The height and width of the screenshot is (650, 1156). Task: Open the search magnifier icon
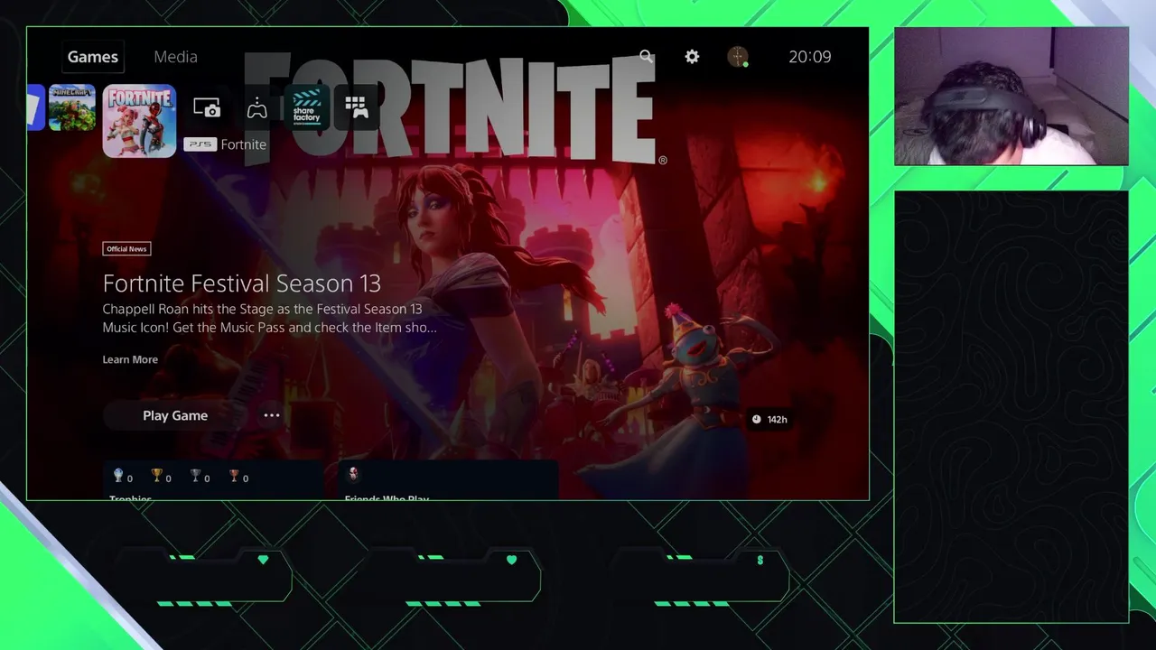(646, 56)
